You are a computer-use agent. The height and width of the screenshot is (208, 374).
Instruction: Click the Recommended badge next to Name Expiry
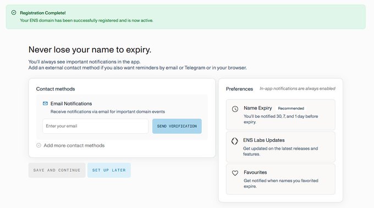click(x=291, y=108)
